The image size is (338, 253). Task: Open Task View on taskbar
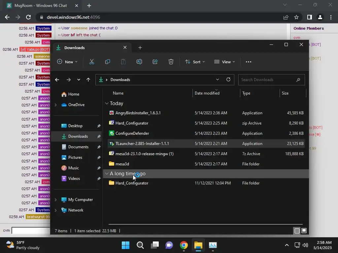154,245
